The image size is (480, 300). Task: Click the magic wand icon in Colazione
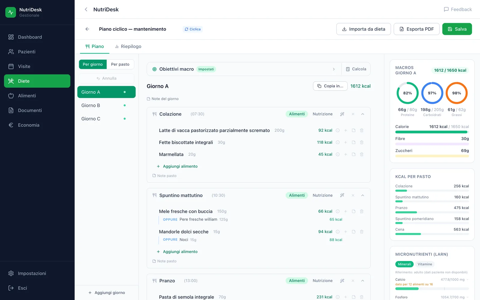coord(342,114)
